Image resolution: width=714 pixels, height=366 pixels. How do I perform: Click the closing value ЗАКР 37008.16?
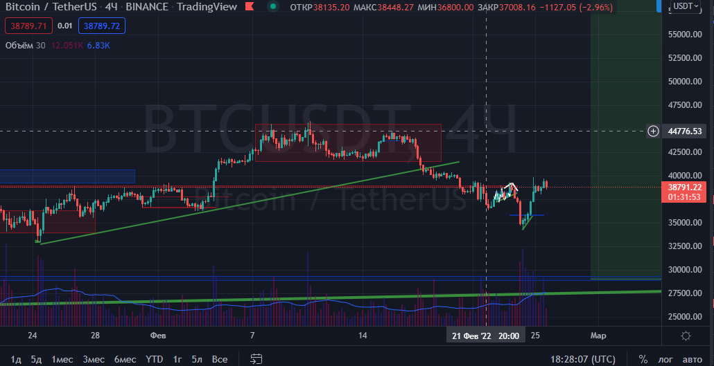point(506,7)
